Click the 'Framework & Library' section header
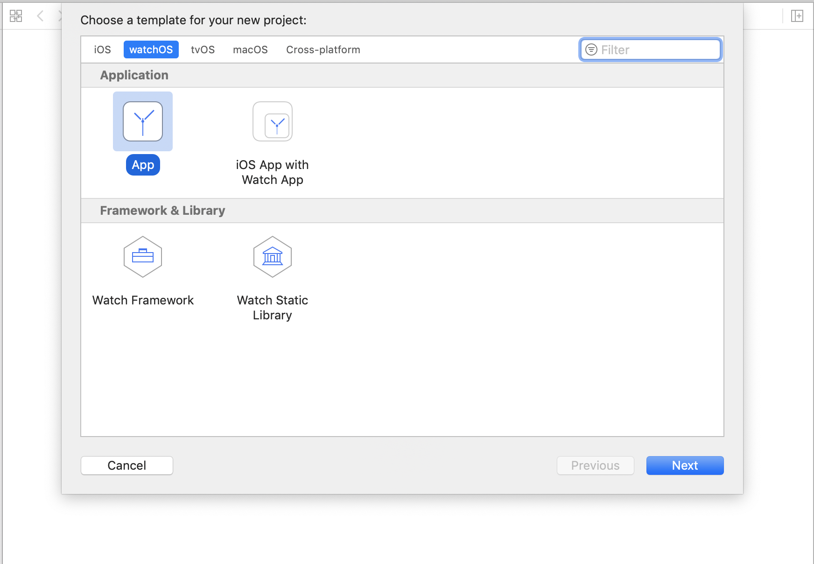Screen dimensions: 814x564 [402, 211]
